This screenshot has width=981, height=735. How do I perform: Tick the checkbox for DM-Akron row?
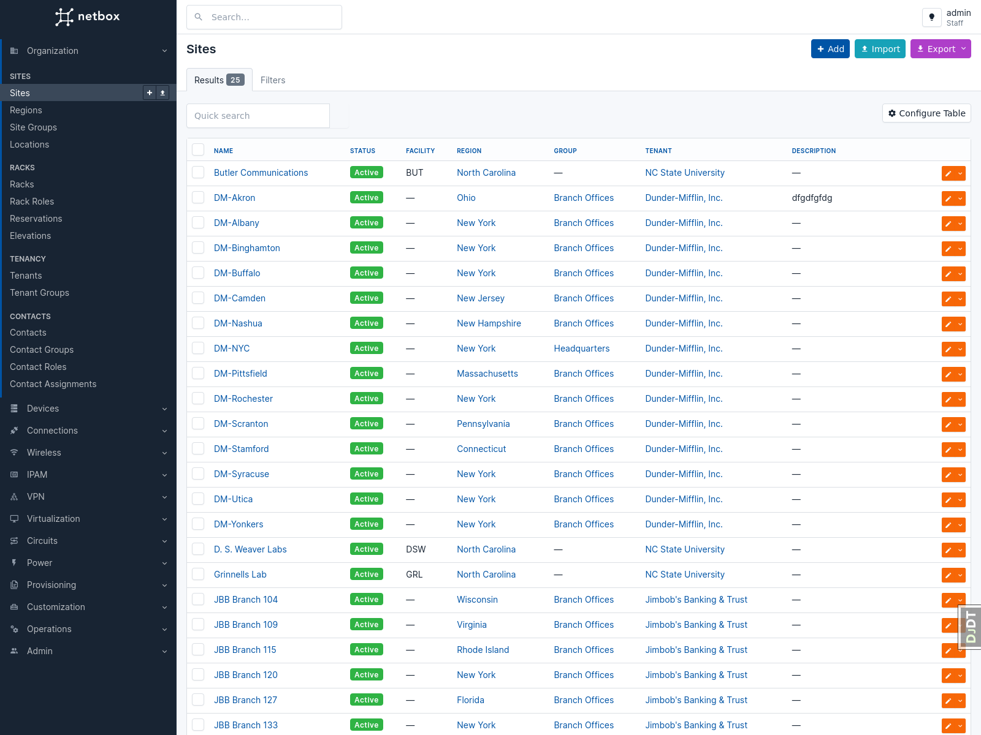point(198,197)
